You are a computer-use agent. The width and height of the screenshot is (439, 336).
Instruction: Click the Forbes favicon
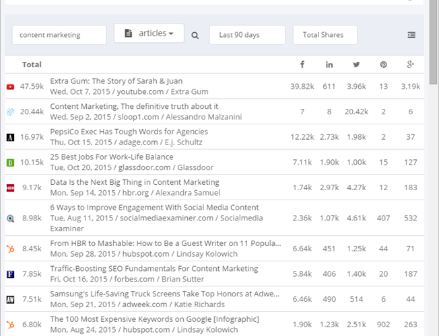click(10, 274)
